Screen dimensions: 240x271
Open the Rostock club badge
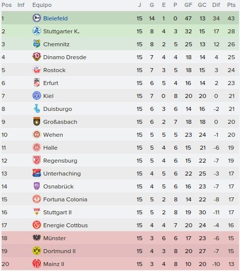click(37, 70)
